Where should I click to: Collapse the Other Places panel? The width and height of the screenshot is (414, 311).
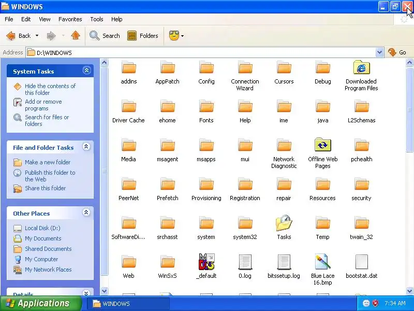86,212
